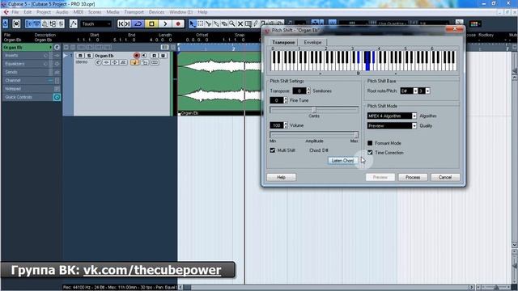Select the Zoom magnifier tool
Viewport: 518px width, 291px height.
point(232,23)
